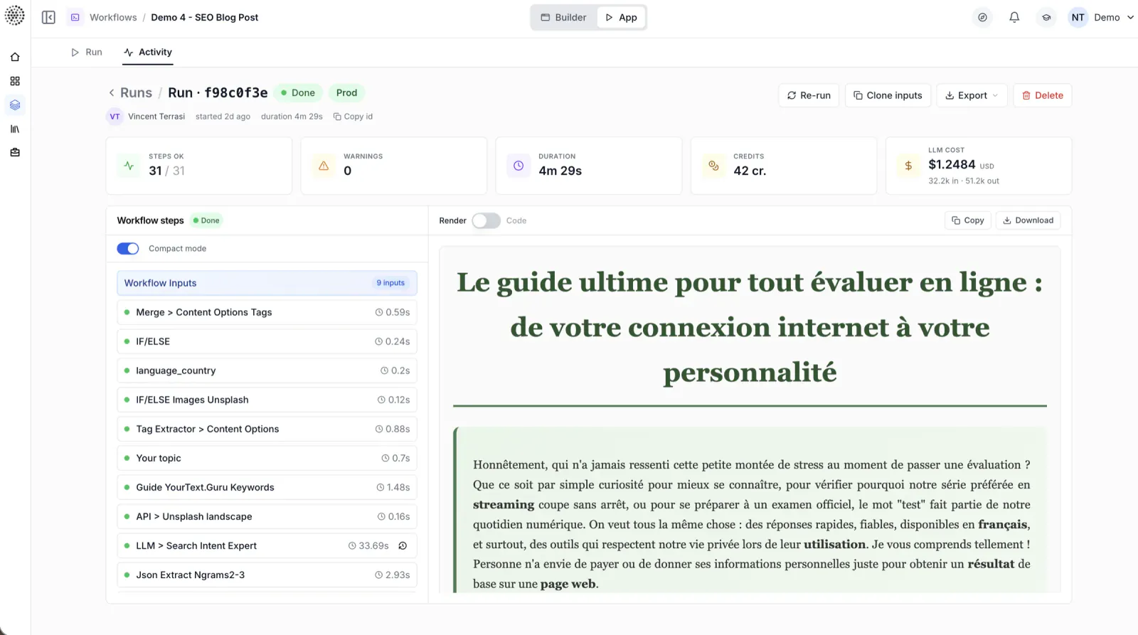1138x635 pixels.
Task: Collapse the left sidebar panel icon
Action: (48, 17)
